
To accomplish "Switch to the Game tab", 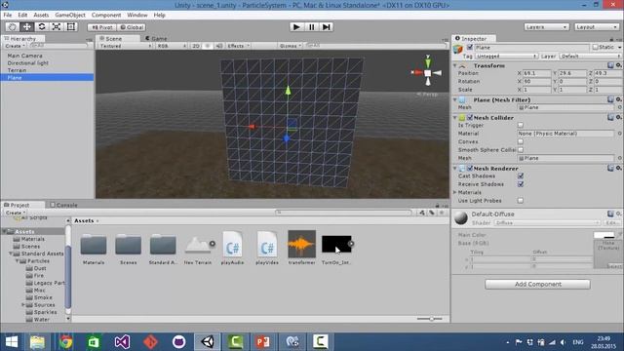I will pos(156,38).
